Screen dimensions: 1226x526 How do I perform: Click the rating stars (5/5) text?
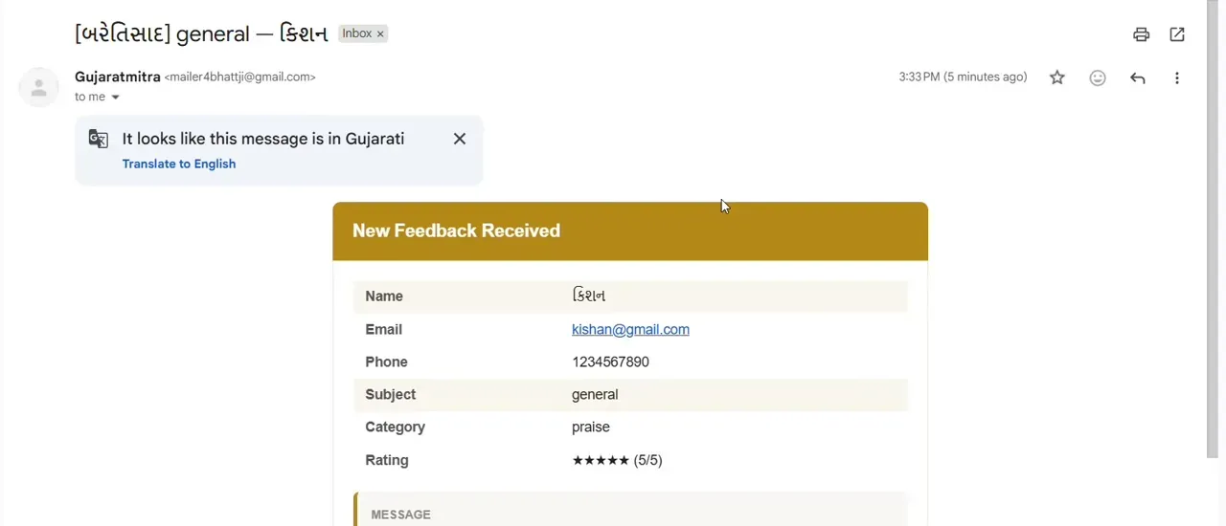coord(617,460)
